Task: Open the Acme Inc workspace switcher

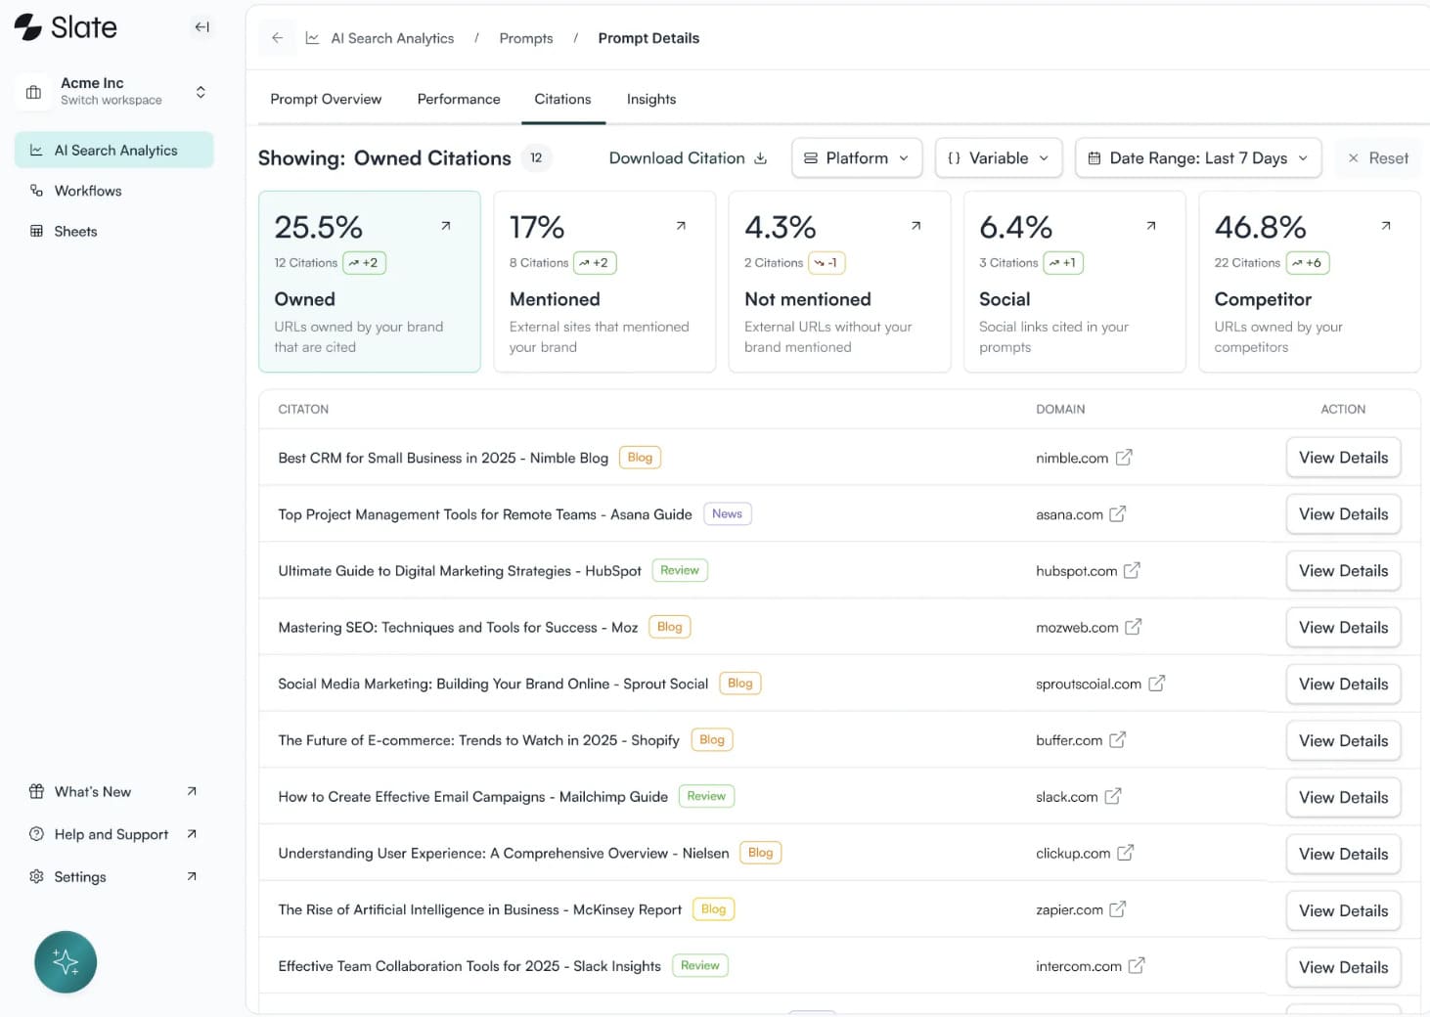Action: [x=114, y=91]
